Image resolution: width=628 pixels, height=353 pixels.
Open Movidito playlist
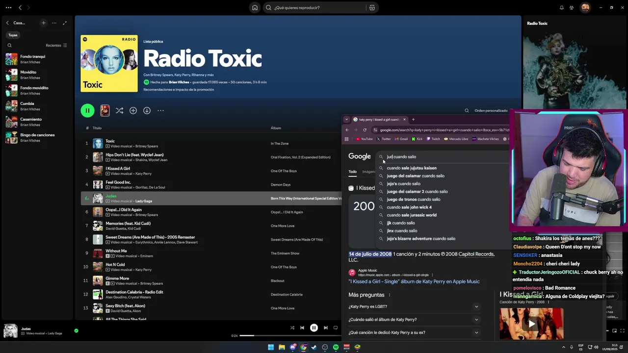point(37,75)
